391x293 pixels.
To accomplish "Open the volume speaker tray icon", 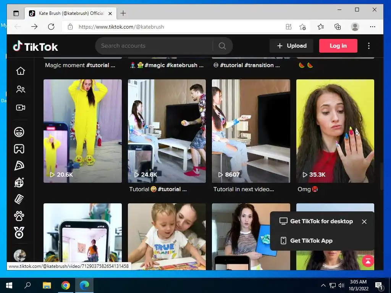I will click(x=341, y=285).
